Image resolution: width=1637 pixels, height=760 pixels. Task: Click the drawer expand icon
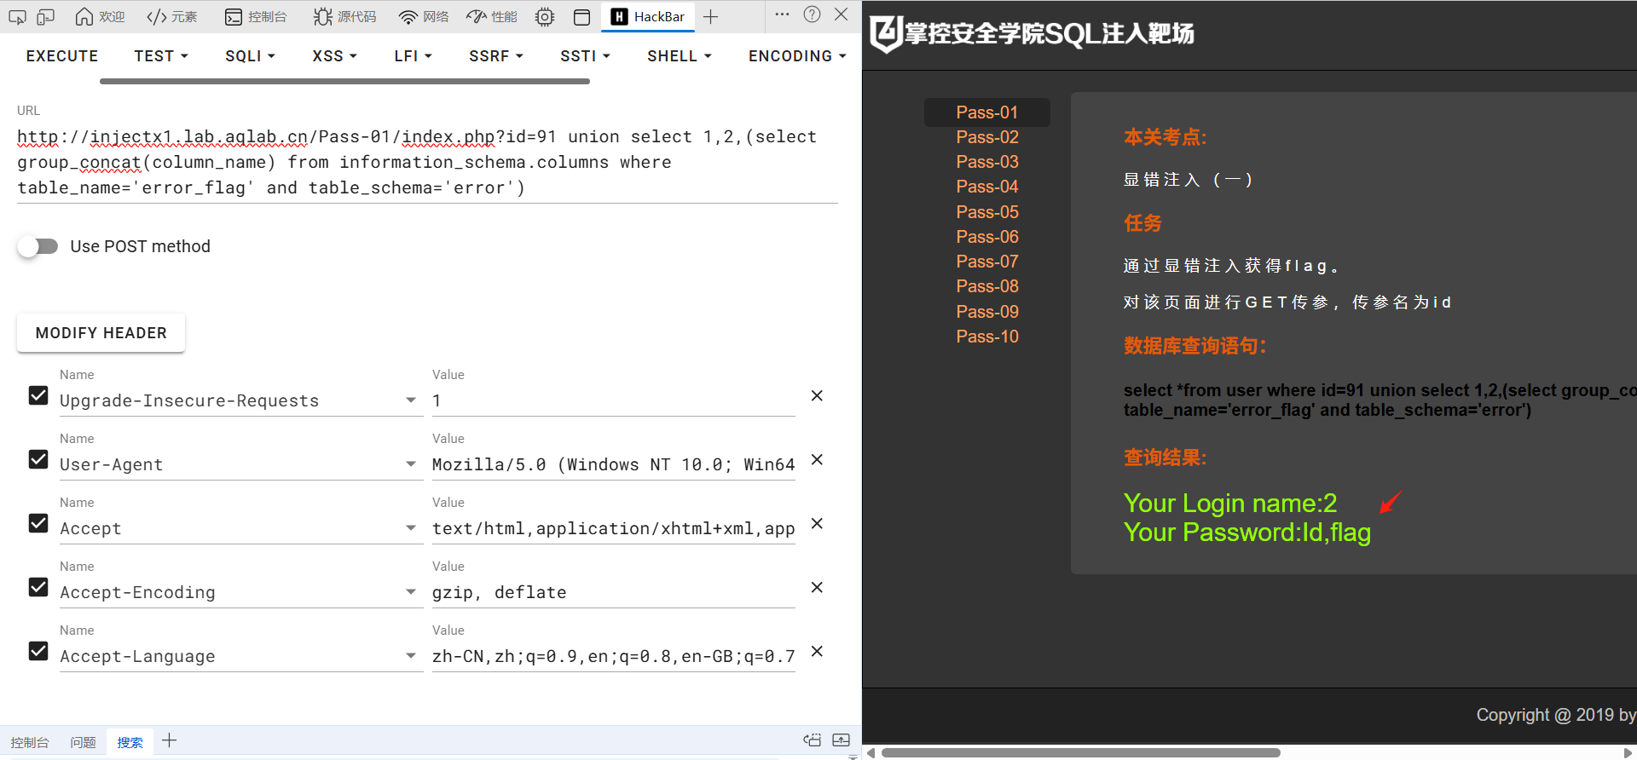coord(842,740)
